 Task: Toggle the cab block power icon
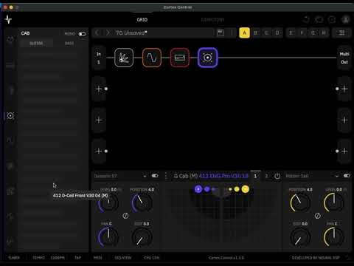277,176
